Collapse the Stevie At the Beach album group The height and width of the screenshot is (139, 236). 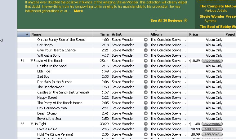32,61
